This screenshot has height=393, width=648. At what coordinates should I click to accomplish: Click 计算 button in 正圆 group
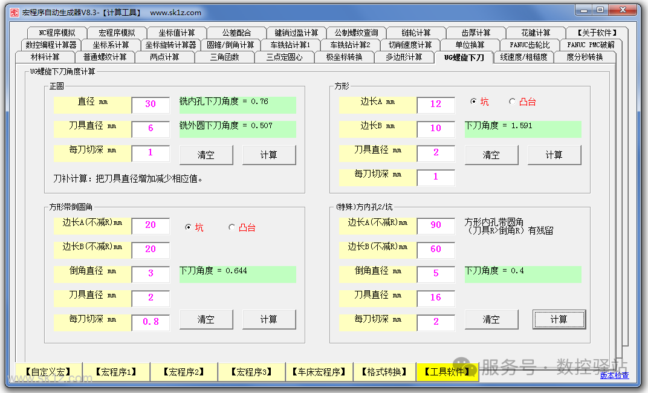click(269, 155)
